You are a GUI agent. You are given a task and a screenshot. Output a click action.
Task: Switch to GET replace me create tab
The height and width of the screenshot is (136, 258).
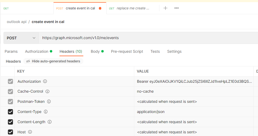pos(133,8)
